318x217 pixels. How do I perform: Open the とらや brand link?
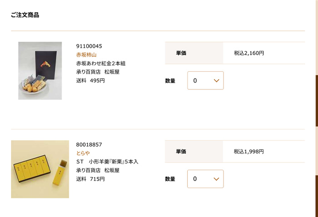83,153
